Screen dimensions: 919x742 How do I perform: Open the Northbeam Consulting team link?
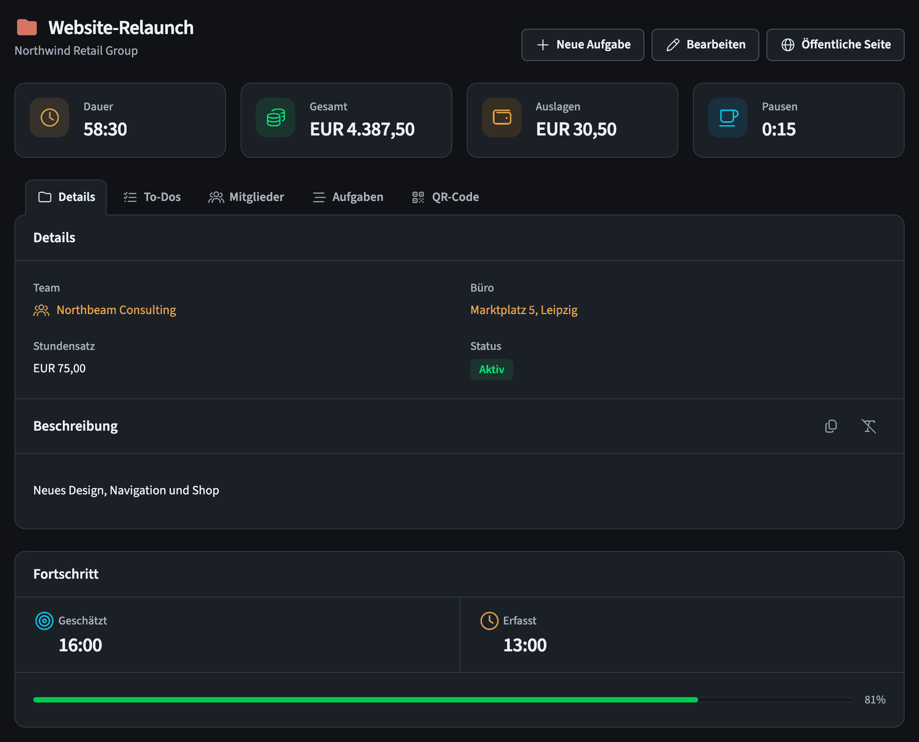pyautogui.click(x=116, y=310)
